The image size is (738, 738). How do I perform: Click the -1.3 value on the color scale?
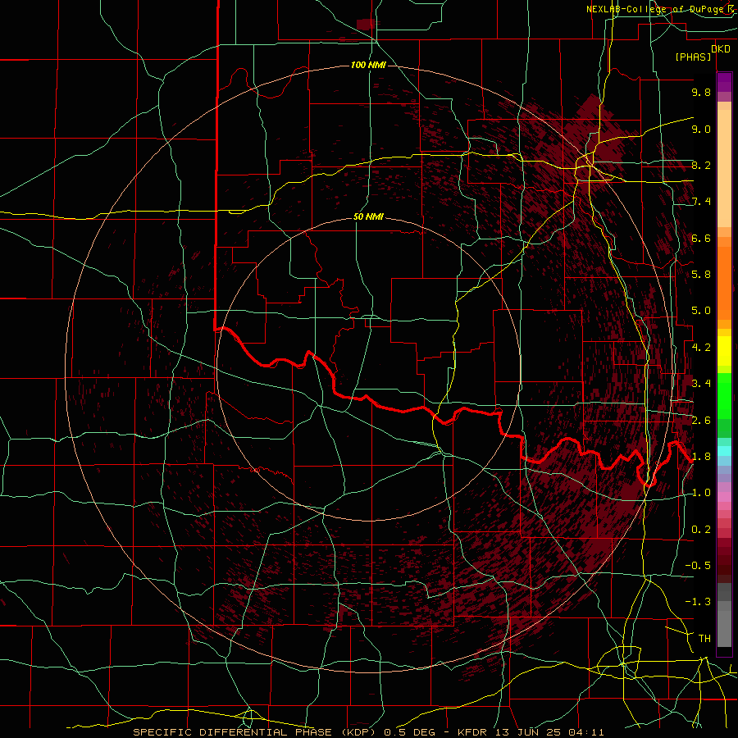pos(698,602)
